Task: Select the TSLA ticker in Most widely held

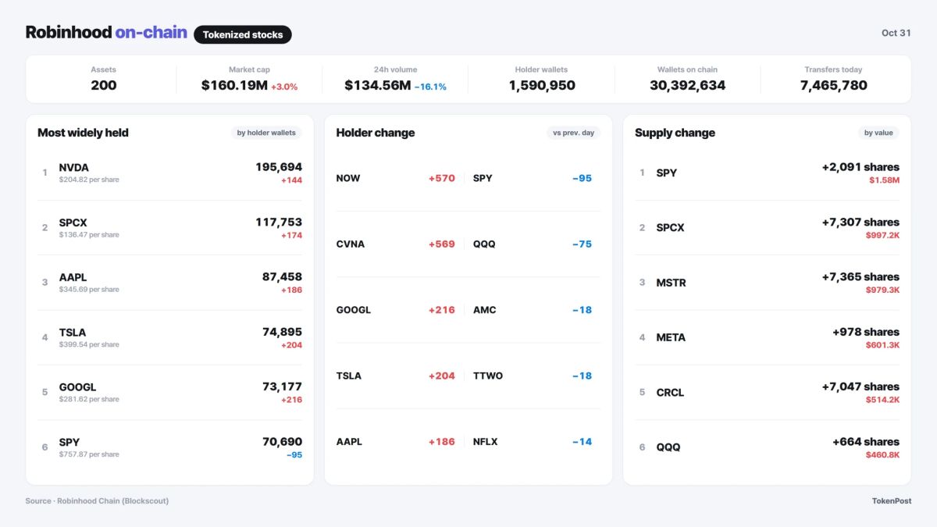Action: coord(73,333)
